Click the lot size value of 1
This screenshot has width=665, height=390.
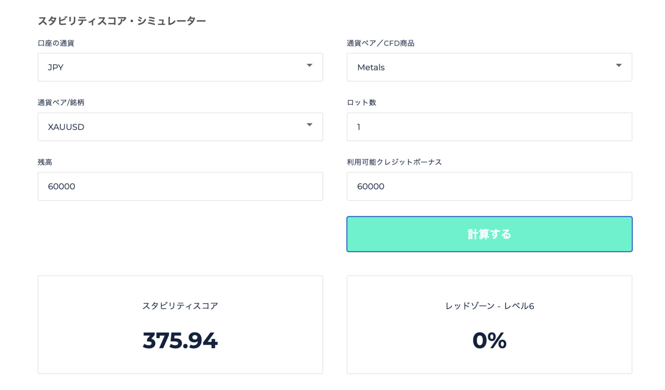(358, 127)
